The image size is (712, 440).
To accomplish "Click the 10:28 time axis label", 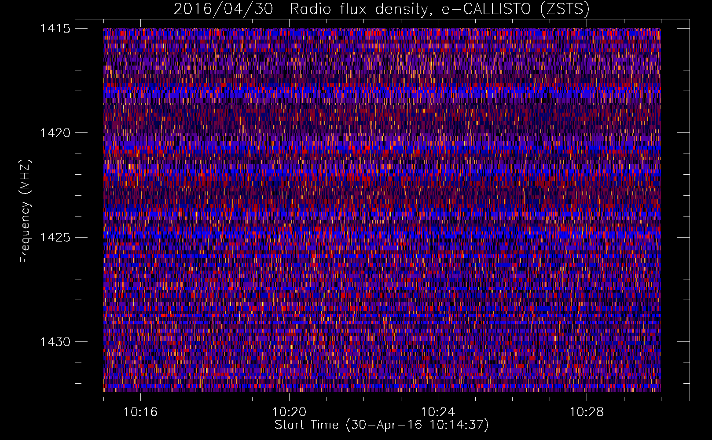I will [x=587, y=412].
